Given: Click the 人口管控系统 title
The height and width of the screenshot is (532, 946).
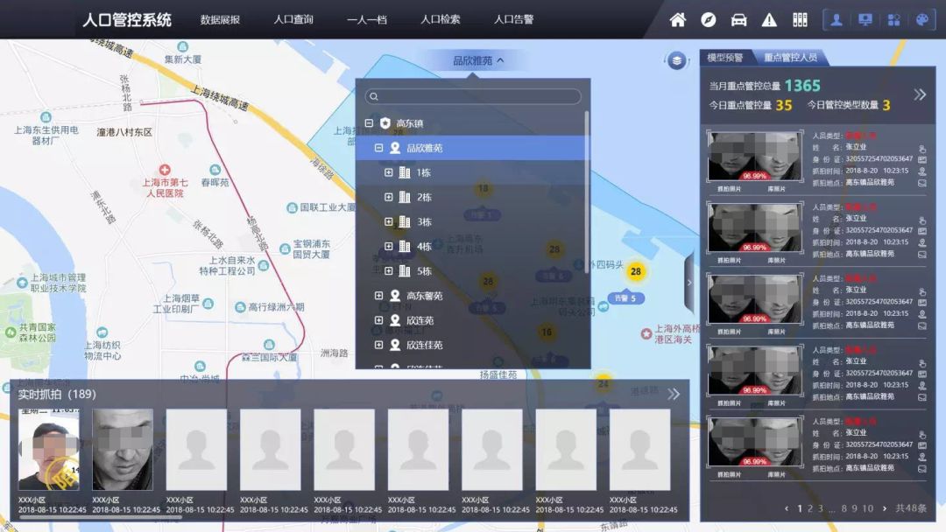Looking at the screenshot, I should tap(127, 20).
